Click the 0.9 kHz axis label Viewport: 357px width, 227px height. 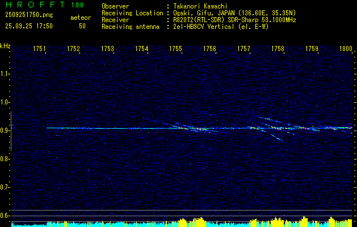(x=5, y=131)
